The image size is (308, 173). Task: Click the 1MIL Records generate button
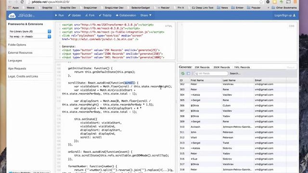(x=242, y=67)
